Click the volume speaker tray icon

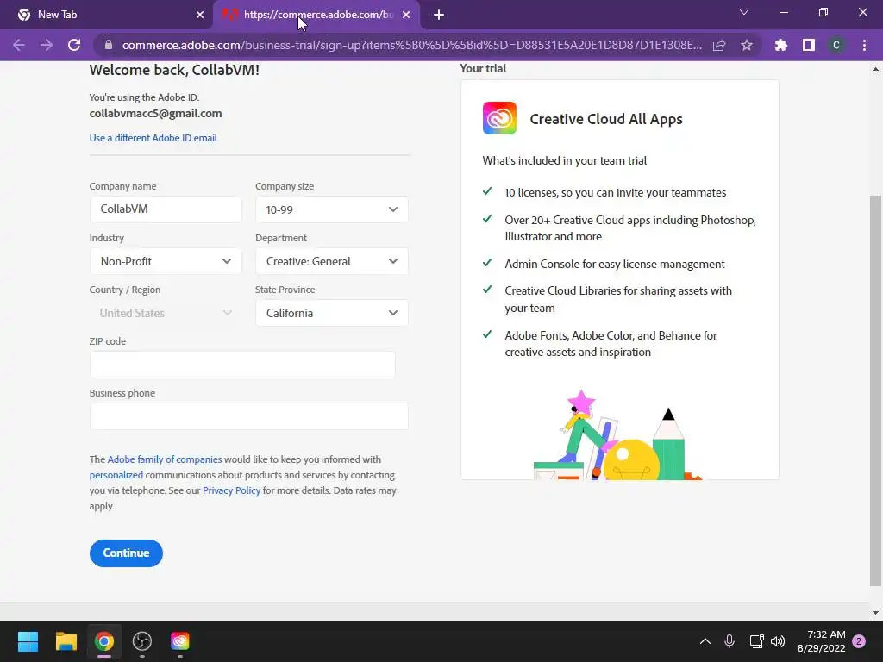click(x=778, y=641)
